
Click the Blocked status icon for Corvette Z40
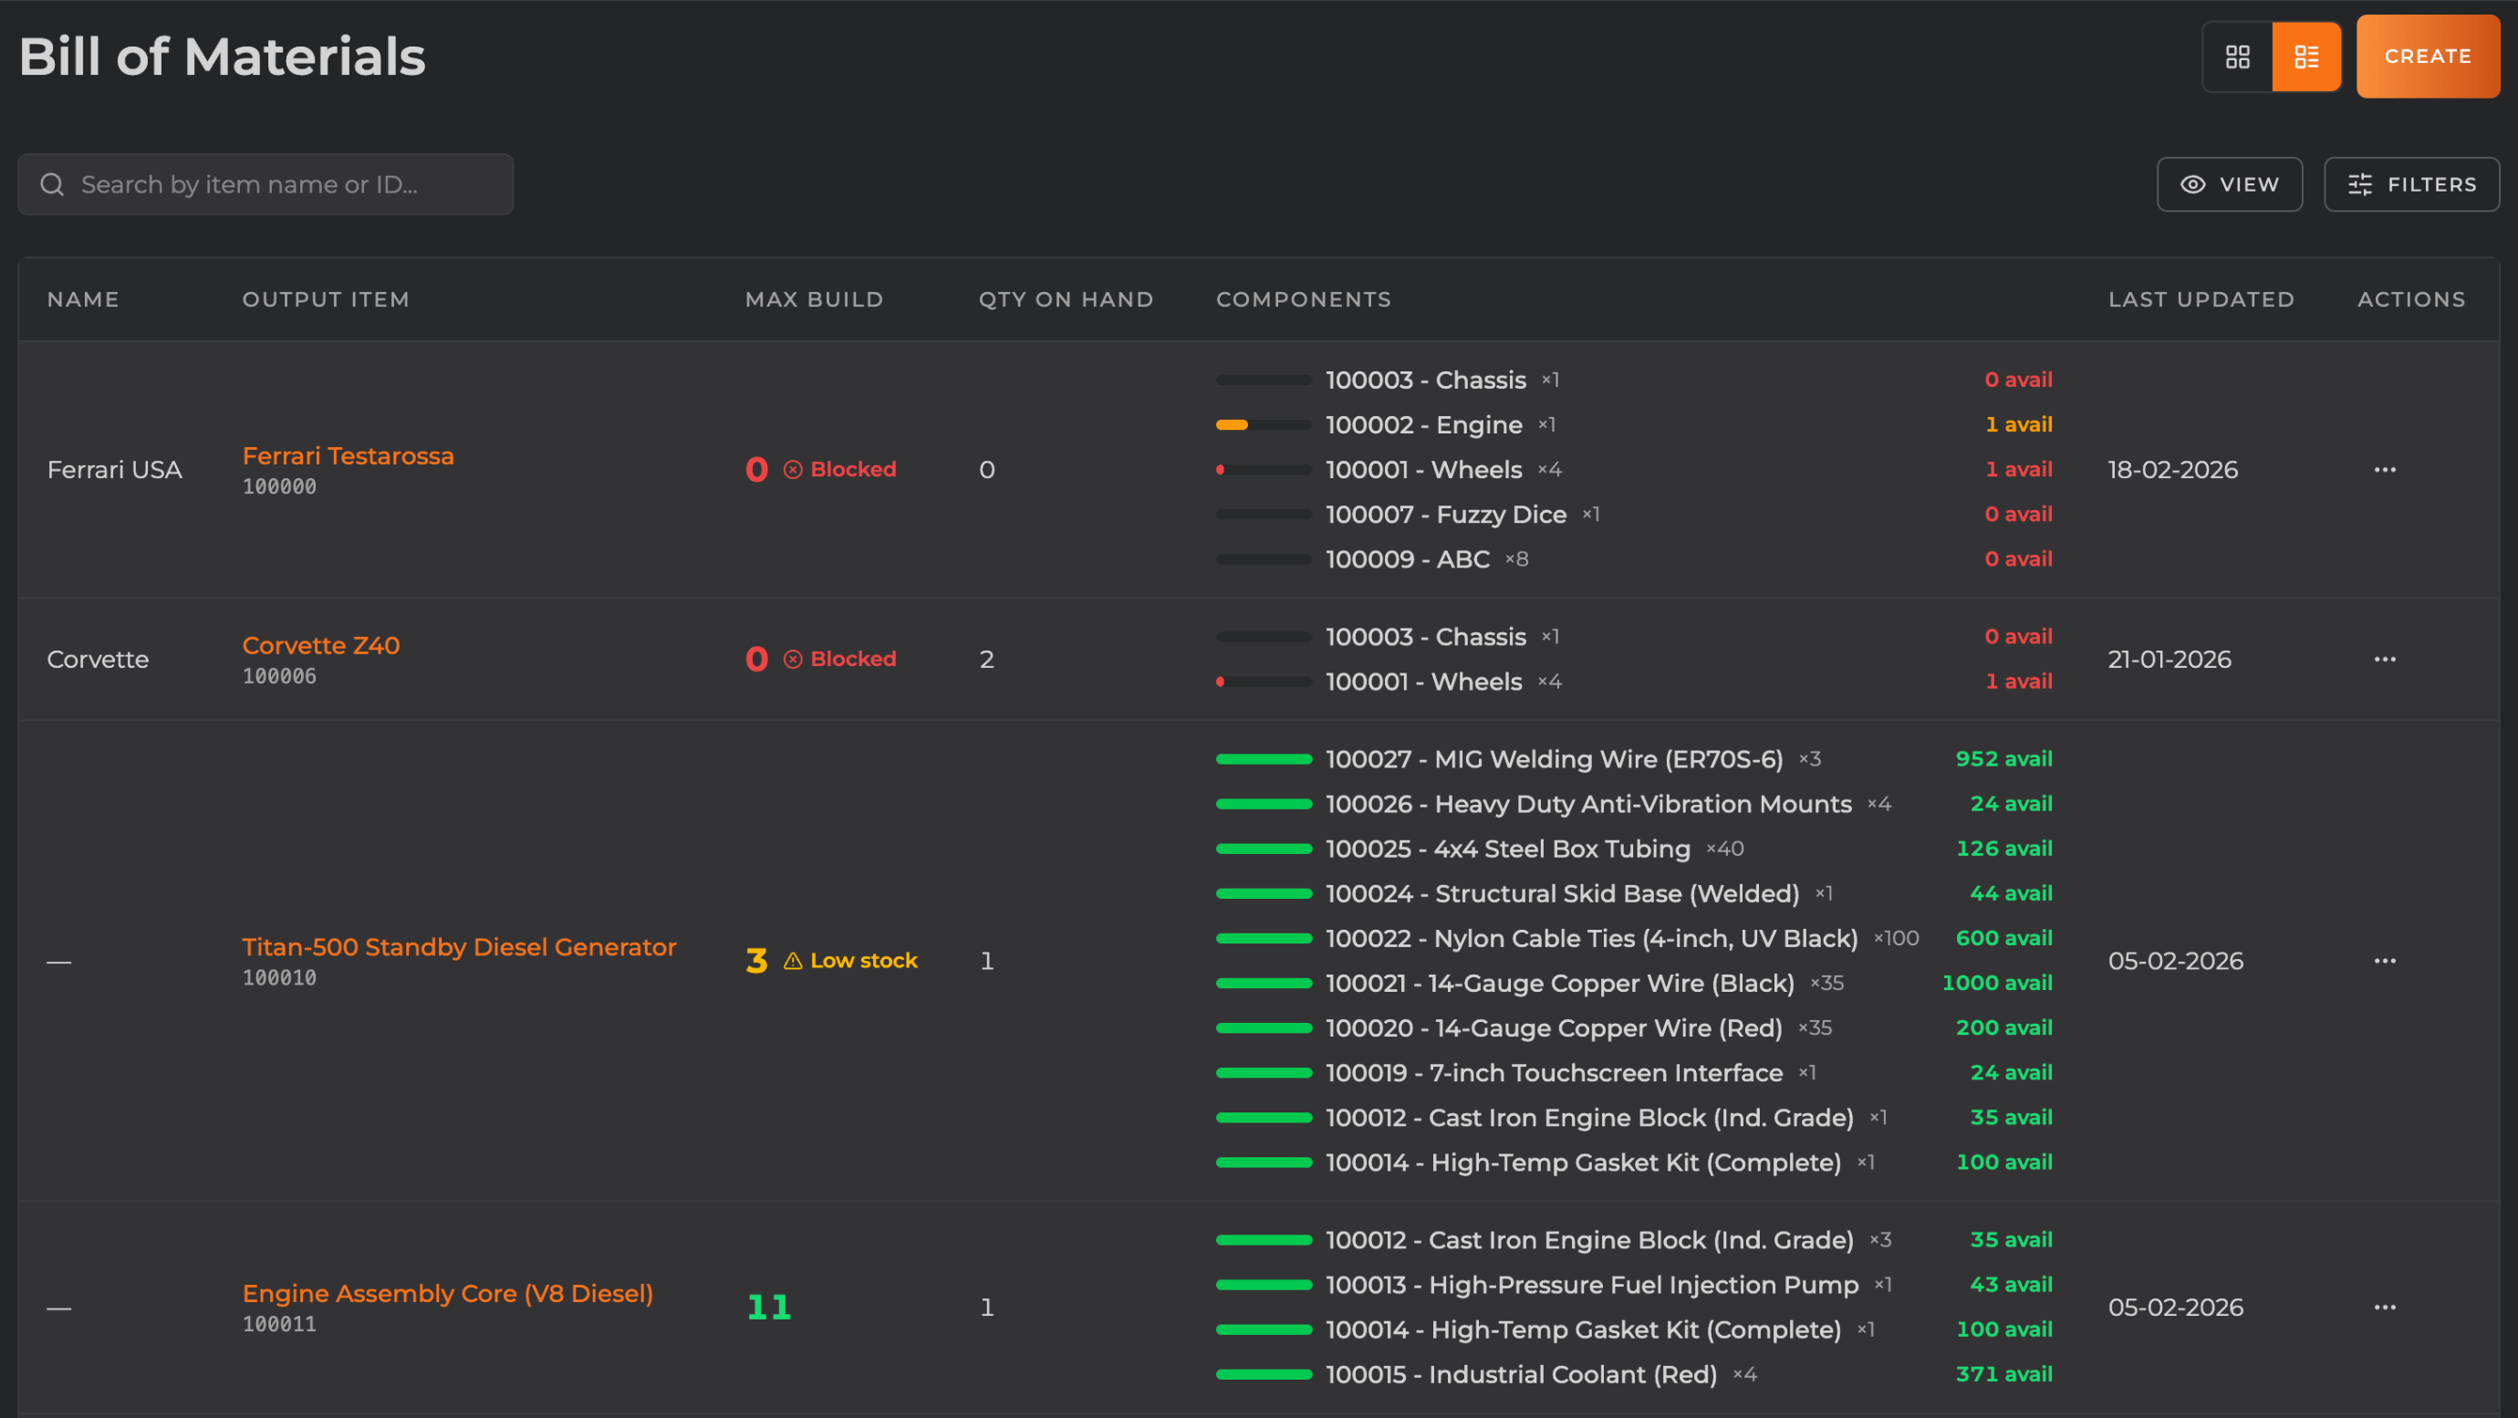click(793, 659)
